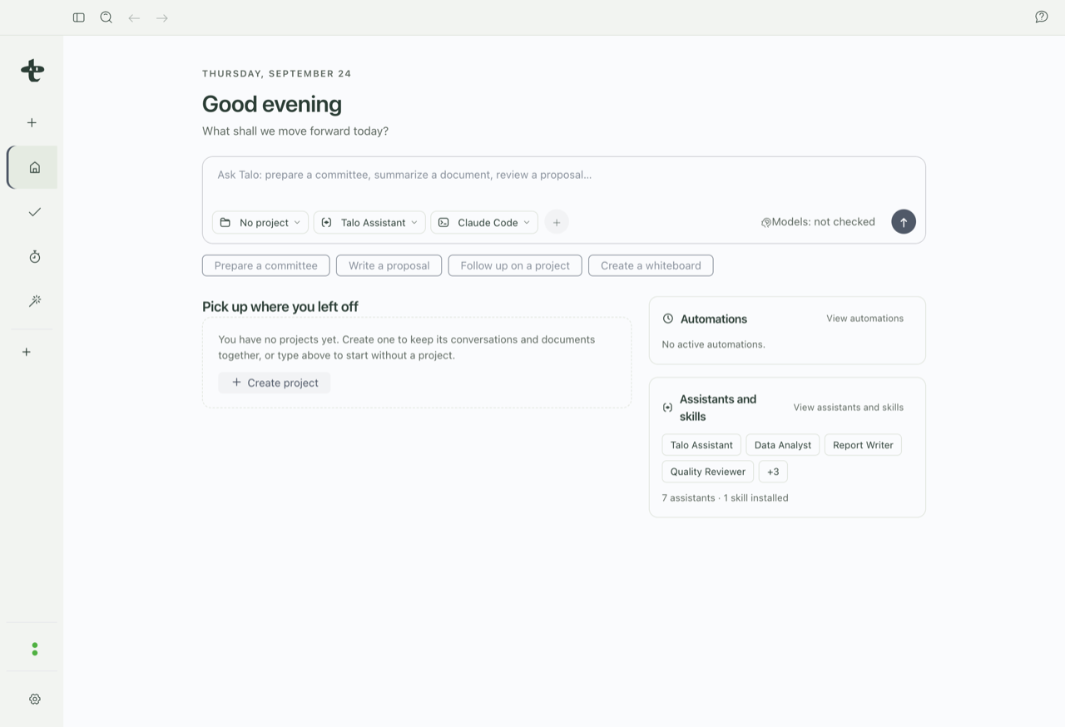Send message with the up-arrow button
The height and width of the screenshot is (727, 1065).
pos(904,222)
